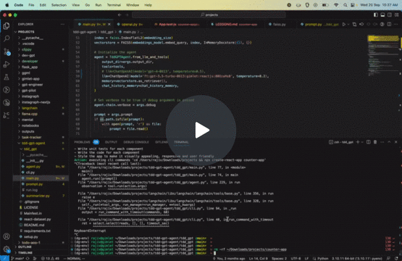
Task: Click the Split Editor Right icon
Action: 389,25
